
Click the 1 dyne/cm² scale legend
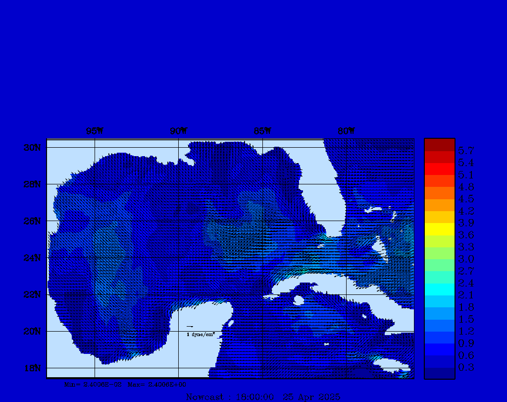(x=201, y=335)
